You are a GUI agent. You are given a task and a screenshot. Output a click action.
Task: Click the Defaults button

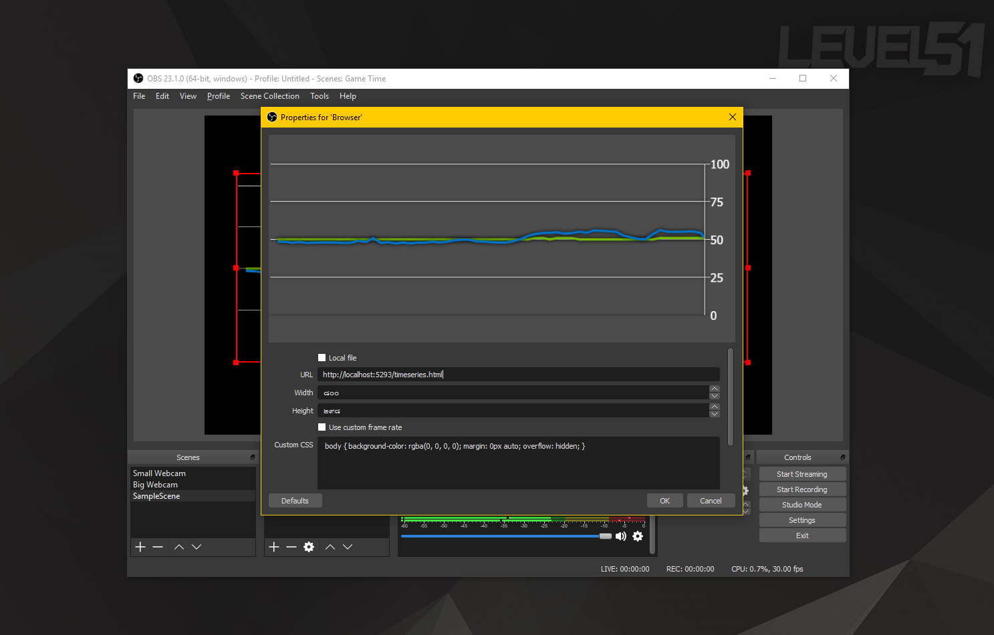click(x=295, y=501)
